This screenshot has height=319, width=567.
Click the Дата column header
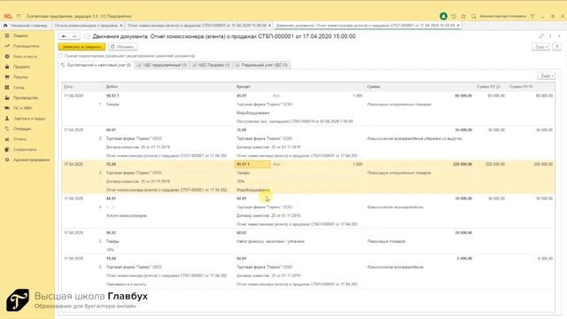click(x=68, y=87)
